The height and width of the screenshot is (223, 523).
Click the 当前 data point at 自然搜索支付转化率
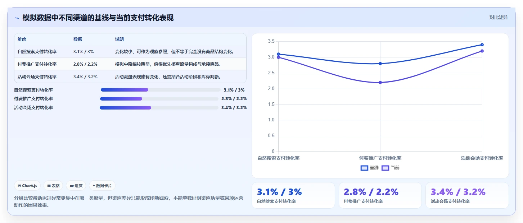coord(279,57)
